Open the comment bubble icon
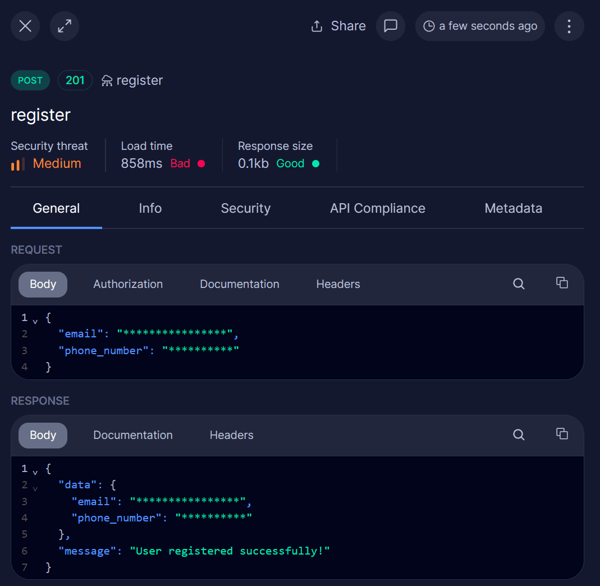600x586 pixels. coord(390,26)
